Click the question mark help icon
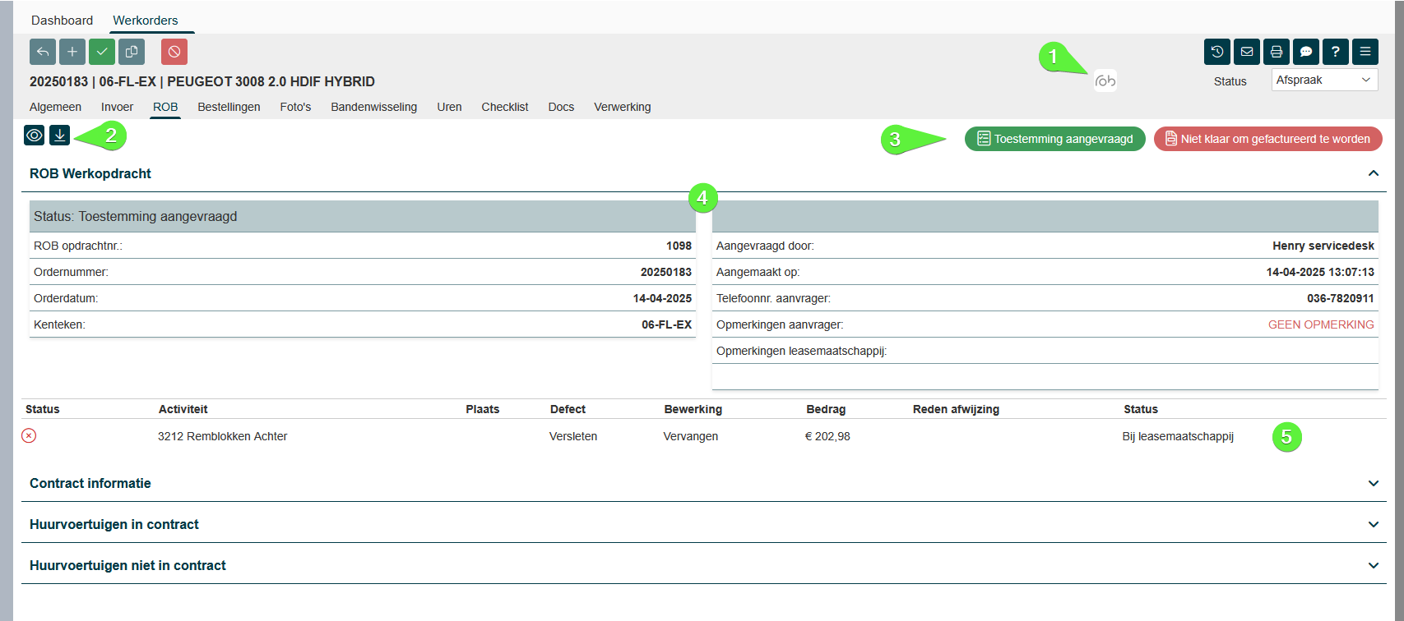The height and width of the screenshot is (621, 1404). [1336, 52]
